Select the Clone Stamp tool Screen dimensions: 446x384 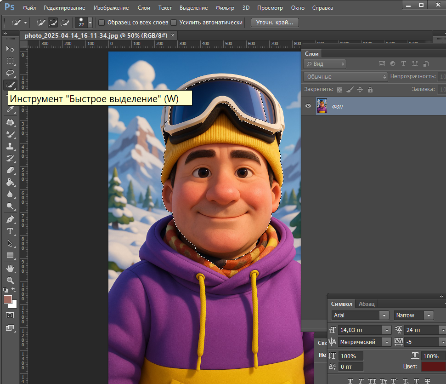click(x=10, y=146)
